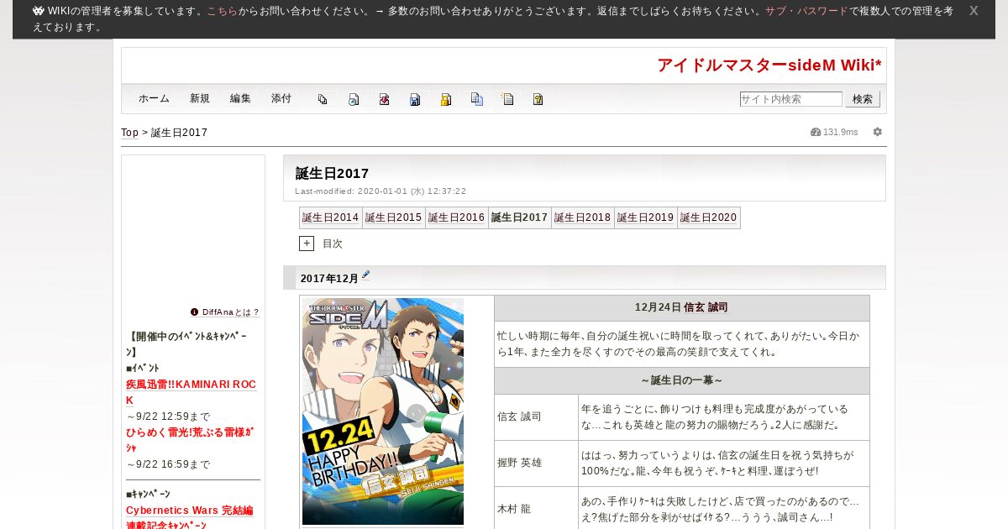Viewport: 1008px width, 529px height.
Task: Click the ■ｲﾍﾞﾝﾄ sidebar label
Action: coord(143,368)
